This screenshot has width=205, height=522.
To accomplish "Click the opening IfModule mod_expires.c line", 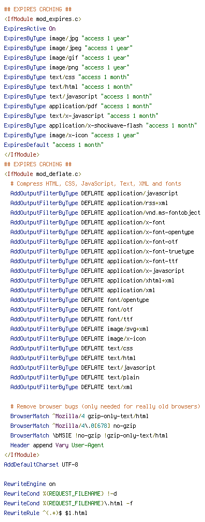I will pos(43,19).
